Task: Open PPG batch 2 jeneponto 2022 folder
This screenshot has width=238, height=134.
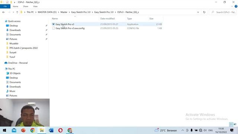Action: [23, 48]
